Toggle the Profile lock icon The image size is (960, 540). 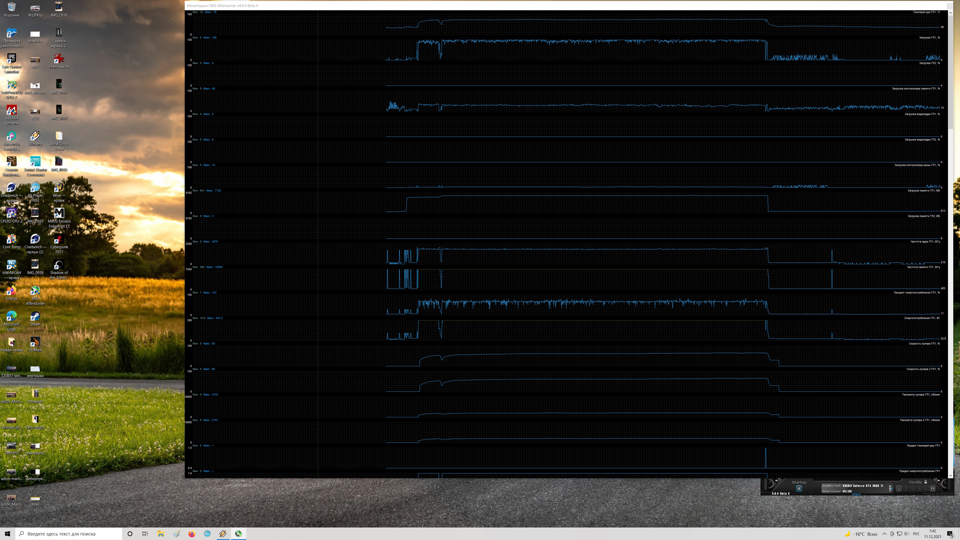click(926, 482)
